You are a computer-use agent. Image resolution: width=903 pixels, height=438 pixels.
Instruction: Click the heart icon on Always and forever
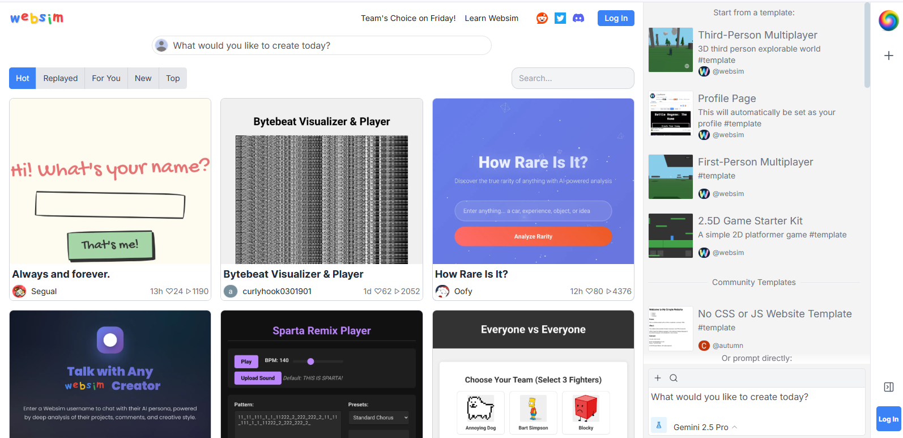coord(169,291)
